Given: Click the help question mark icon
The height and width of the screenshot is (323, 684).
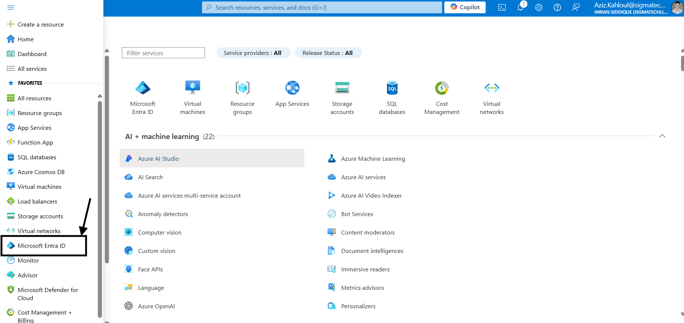Looking at the screenshot, I should [557, 7].
